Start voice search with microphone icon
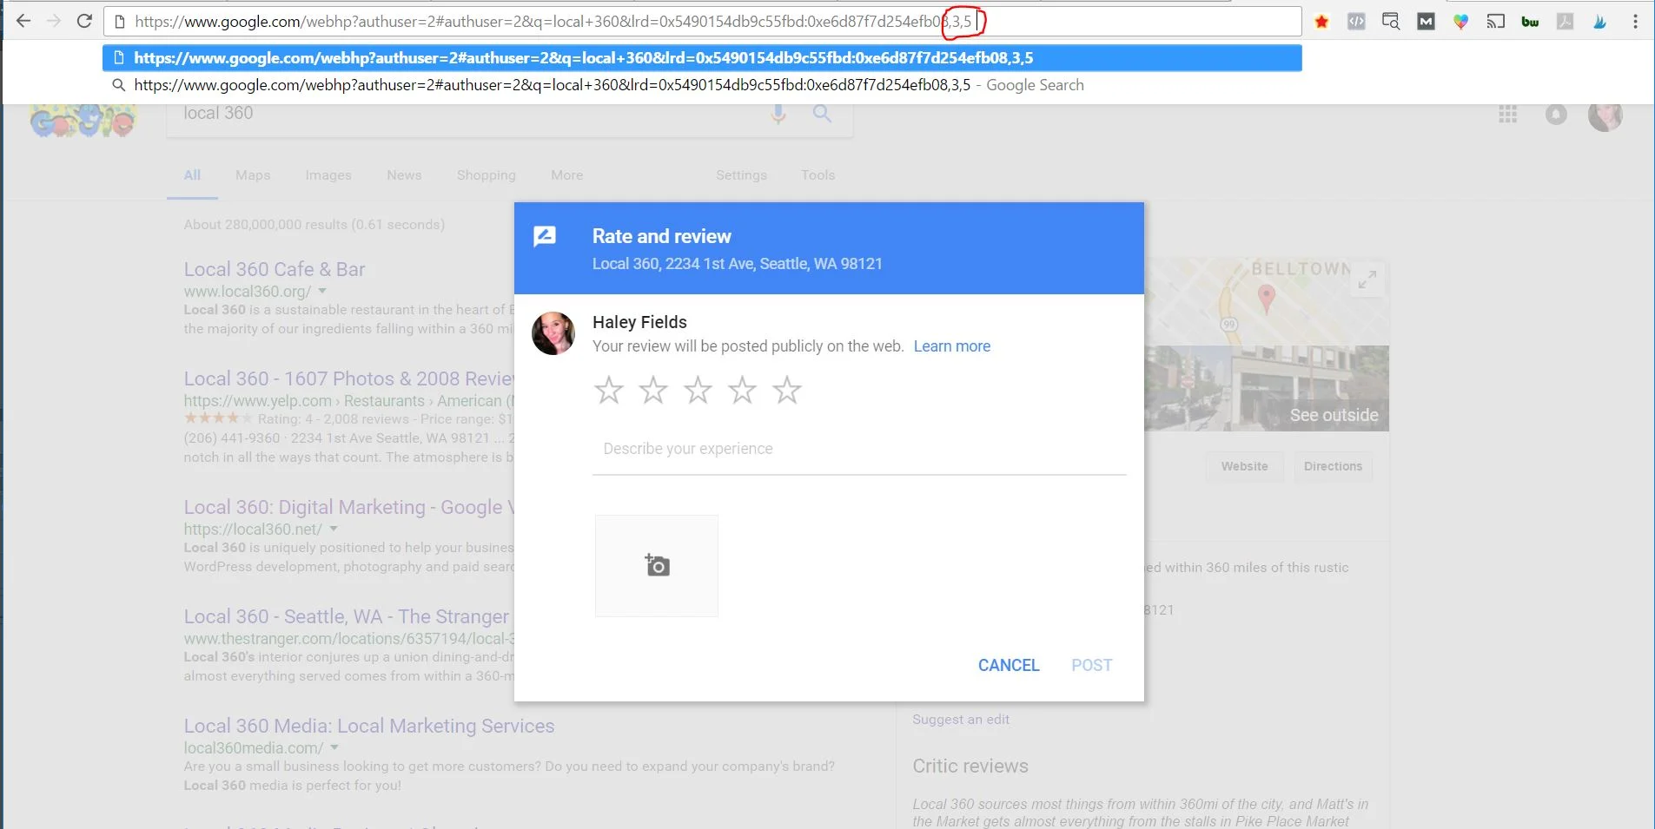The height and width of the screenshot is (829, 1655). coord(778,113)
